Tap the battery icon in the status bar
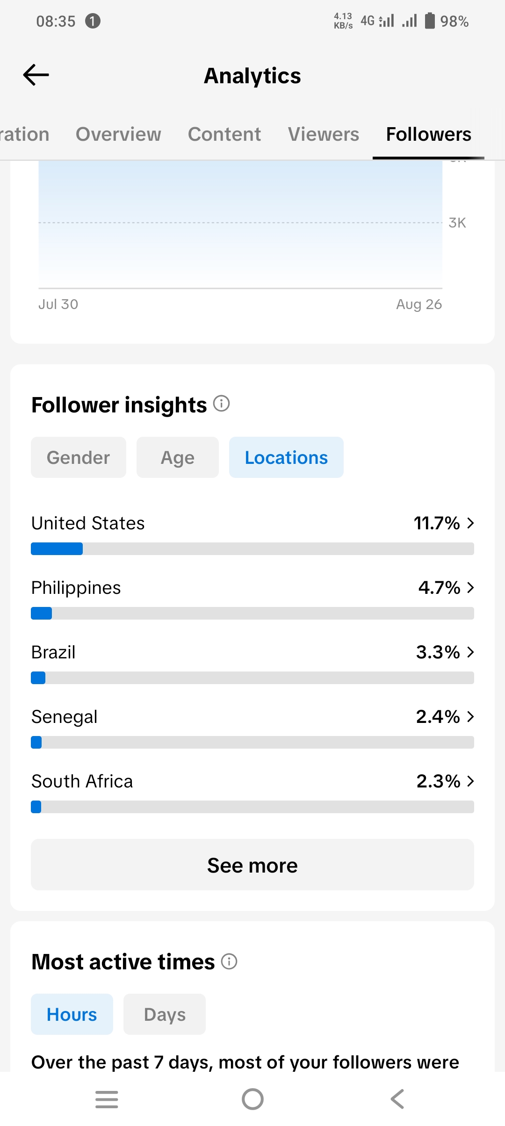This screenshot has width=505, height=1126. coord(430,21)
